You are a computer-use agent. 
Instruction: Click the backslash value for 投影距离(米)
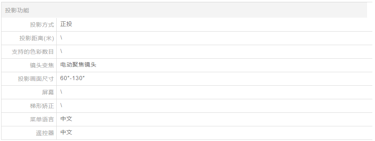point(62,38)
